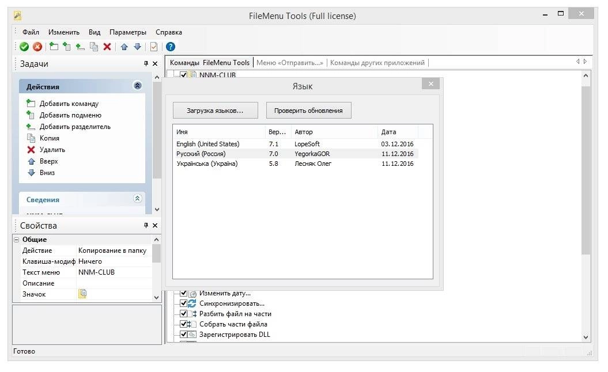Uncheck the Разбить файл на части checkbox
The height and width of the screenshot is (372, 608).
pyautogui.click(x=184, y=314)
